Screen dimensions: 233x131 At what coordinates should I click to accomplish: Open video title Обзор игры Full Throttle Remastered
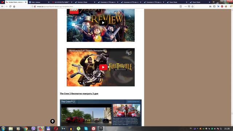87,51
